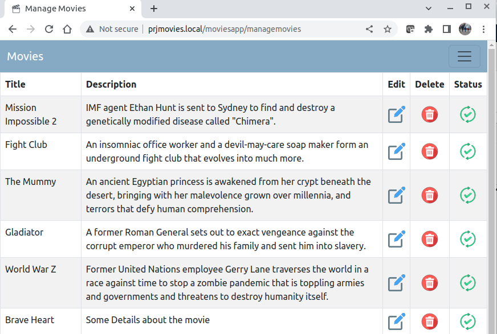The height and width of the screenshot is (334, 497).
Task: Bookmark this page with the star
Action: 388,29
